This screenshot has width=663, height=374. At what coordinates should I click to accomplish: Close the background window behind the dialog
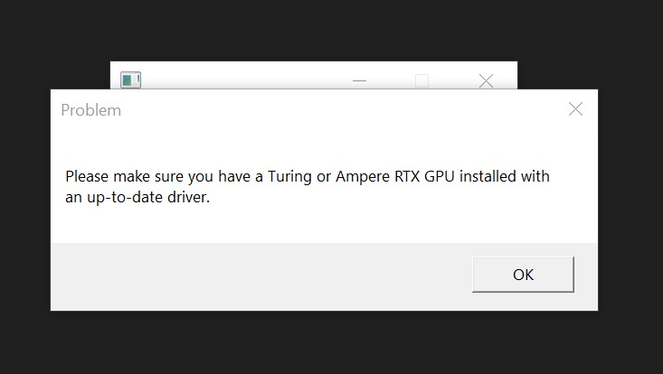tap(486, 80)
